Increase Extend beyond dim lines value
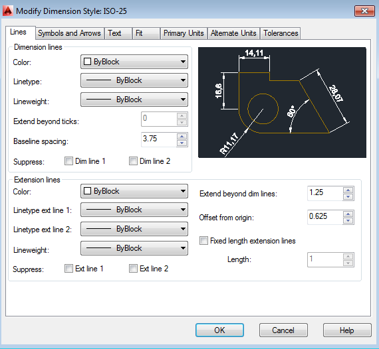 pos(348,190)
